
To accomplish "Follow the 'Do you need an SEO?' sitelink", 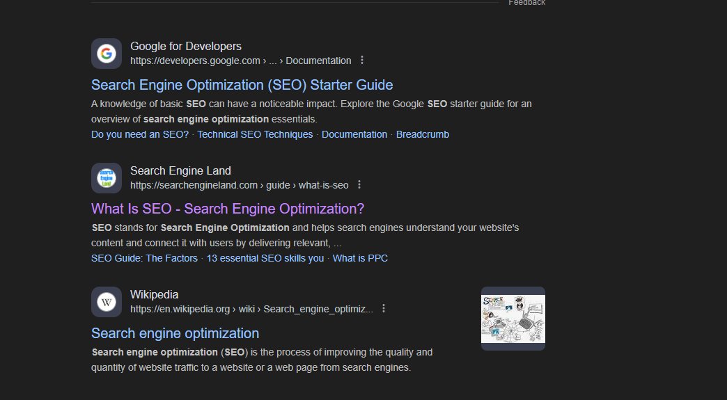I will 140,134.
